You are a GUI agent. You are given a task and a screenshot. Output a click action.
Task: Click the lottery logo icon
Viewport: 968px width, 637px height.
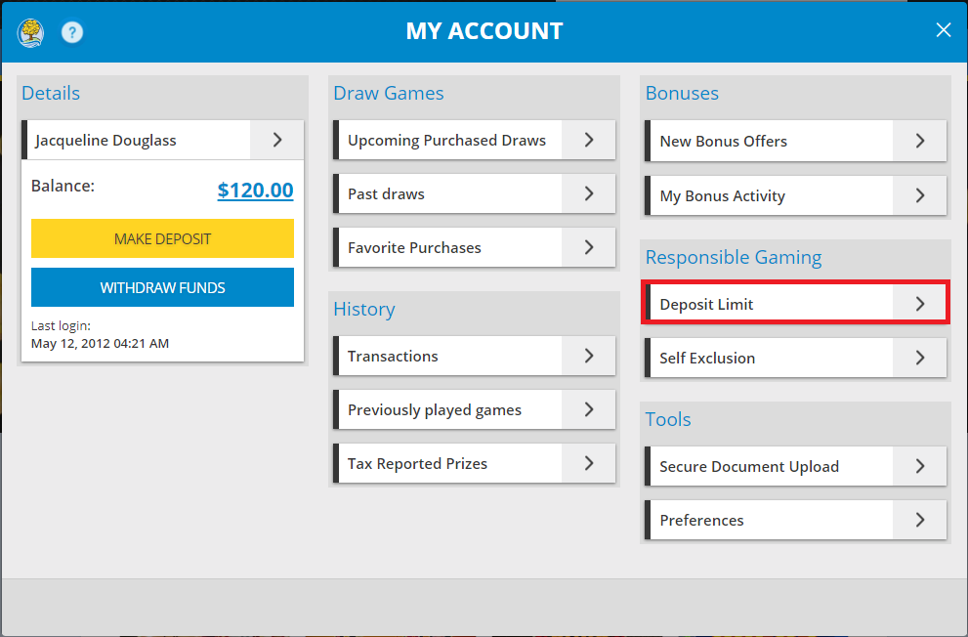pos(29,32)
